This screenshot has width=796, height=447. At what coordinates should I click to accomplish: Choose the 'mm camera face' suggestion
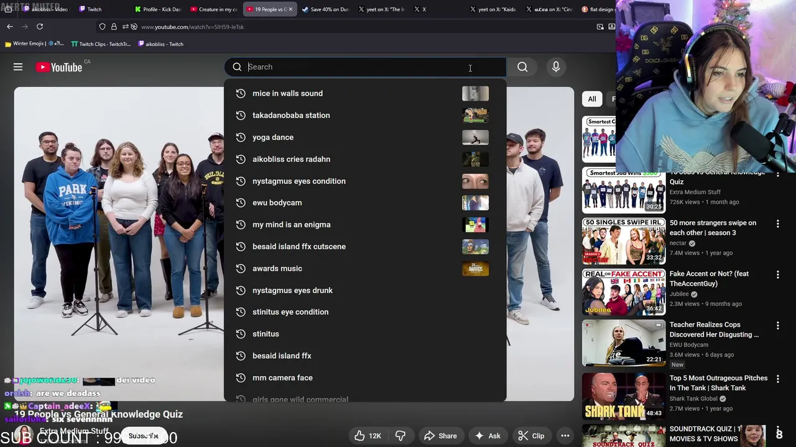(365, 377)
